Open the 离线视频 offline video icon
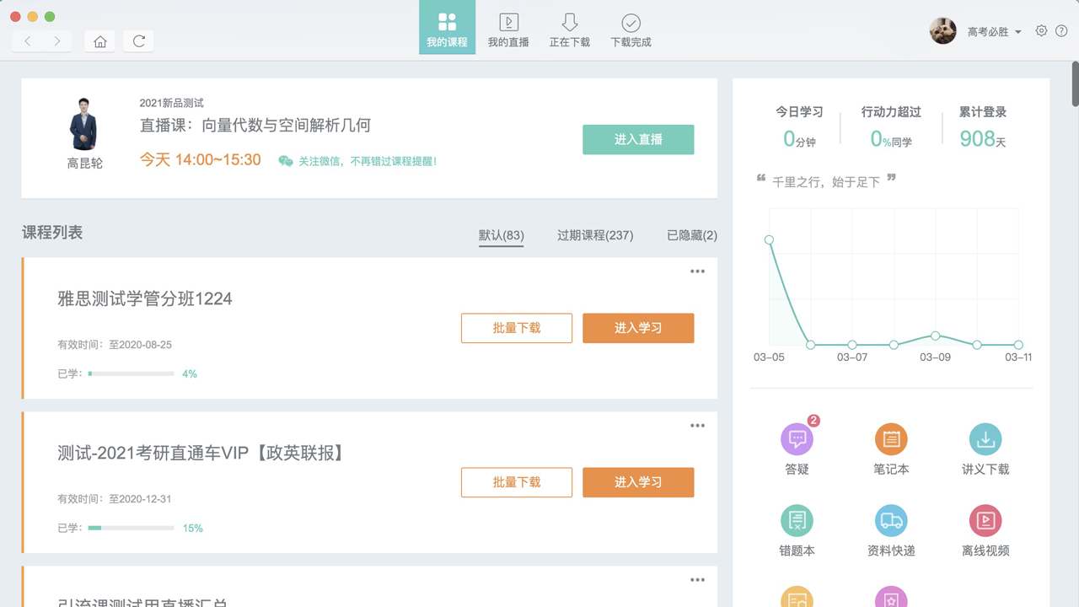Screen dimensions: 1079x607 (x=985, y=520)
